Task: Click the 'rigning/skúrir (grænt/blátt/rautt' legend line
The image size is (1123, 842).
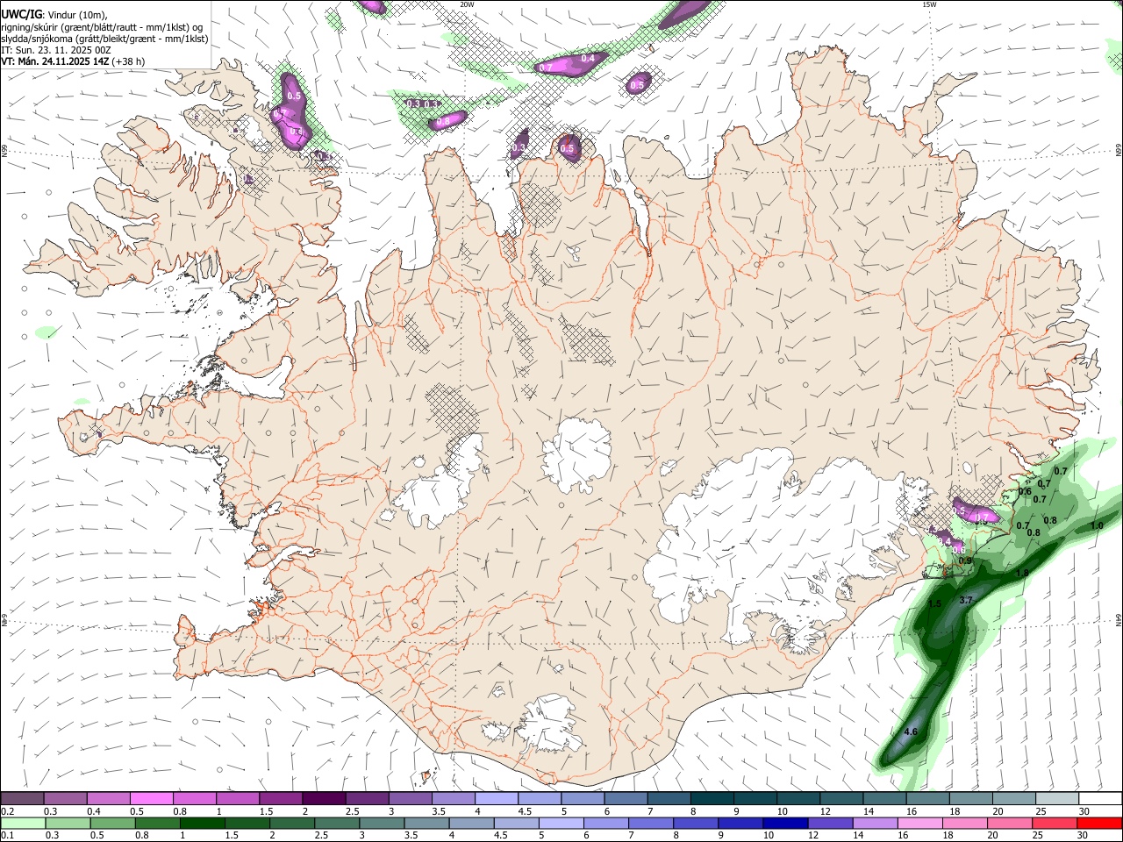Action: [x=102, y=27]
